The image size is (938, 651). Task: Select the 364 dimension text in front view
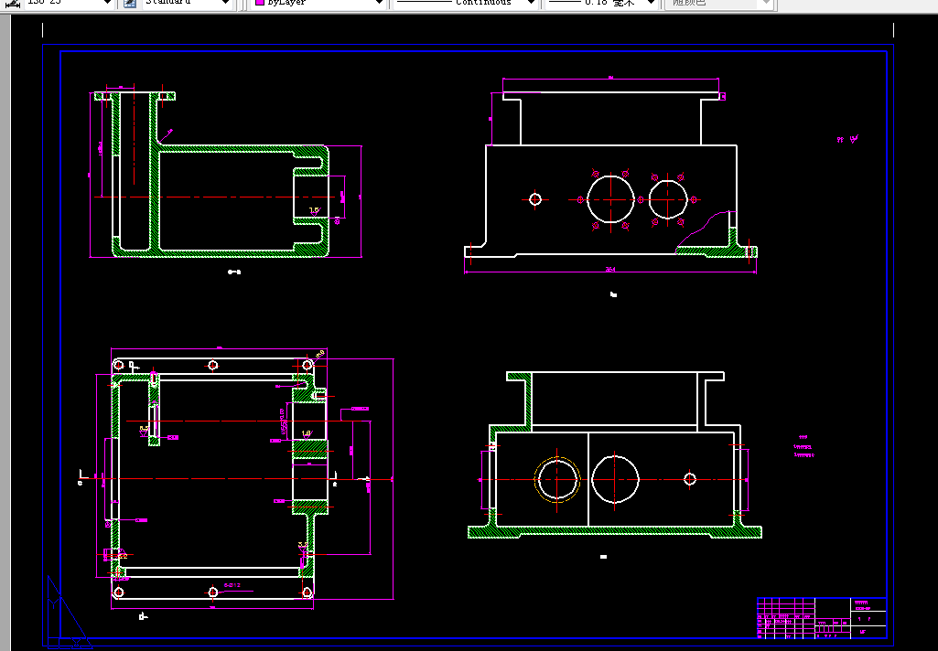pos(610,270)
